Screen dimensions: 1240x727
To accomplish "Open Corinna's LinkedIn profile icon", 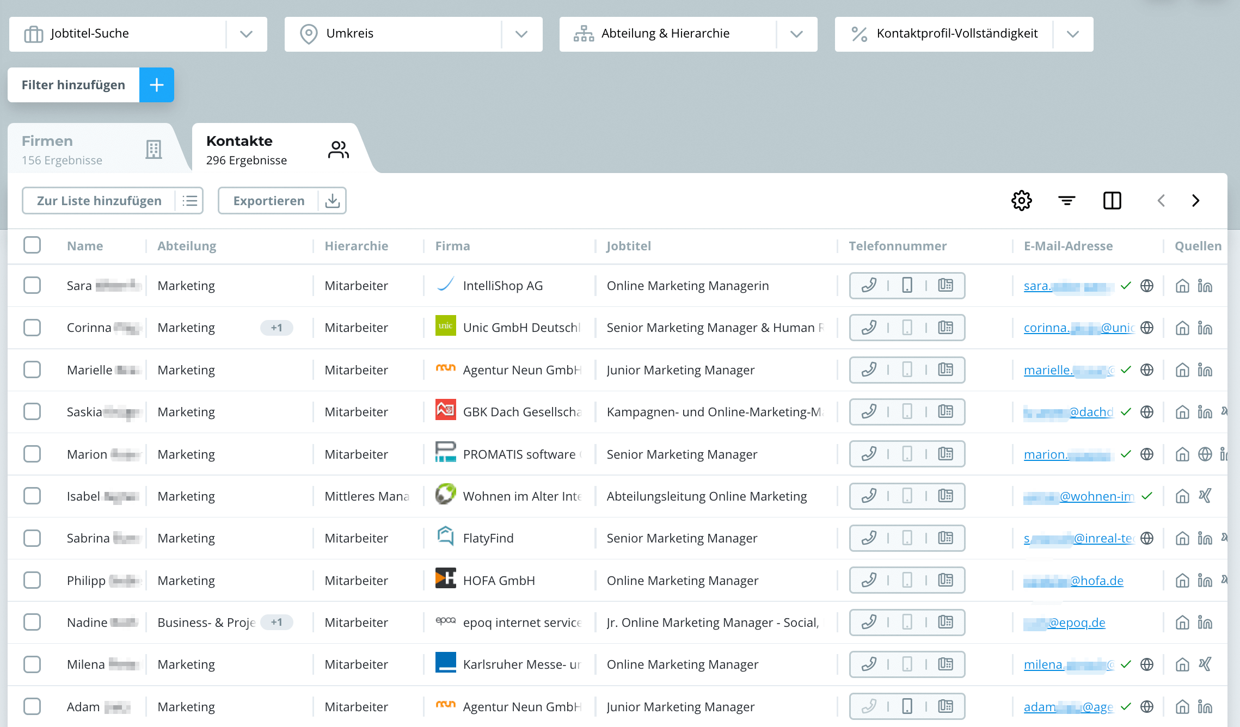I will [x=1205, y=328].
